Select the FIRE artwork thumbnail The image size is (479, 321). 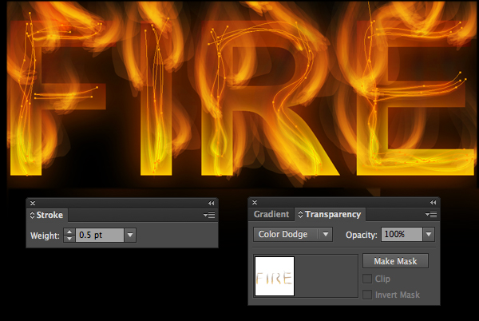275,276
